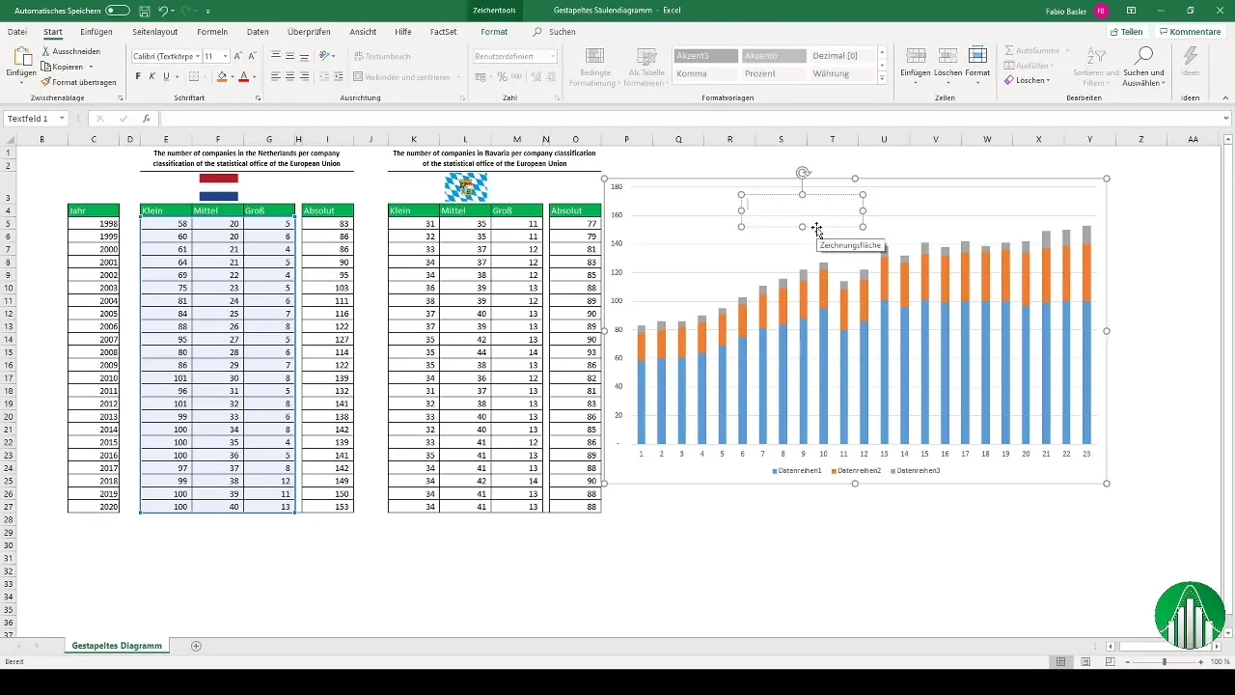The width and height of the screenshot is (1235, 695).
Task: Select the Komma cell style
Action: click(x=706, y=73)
